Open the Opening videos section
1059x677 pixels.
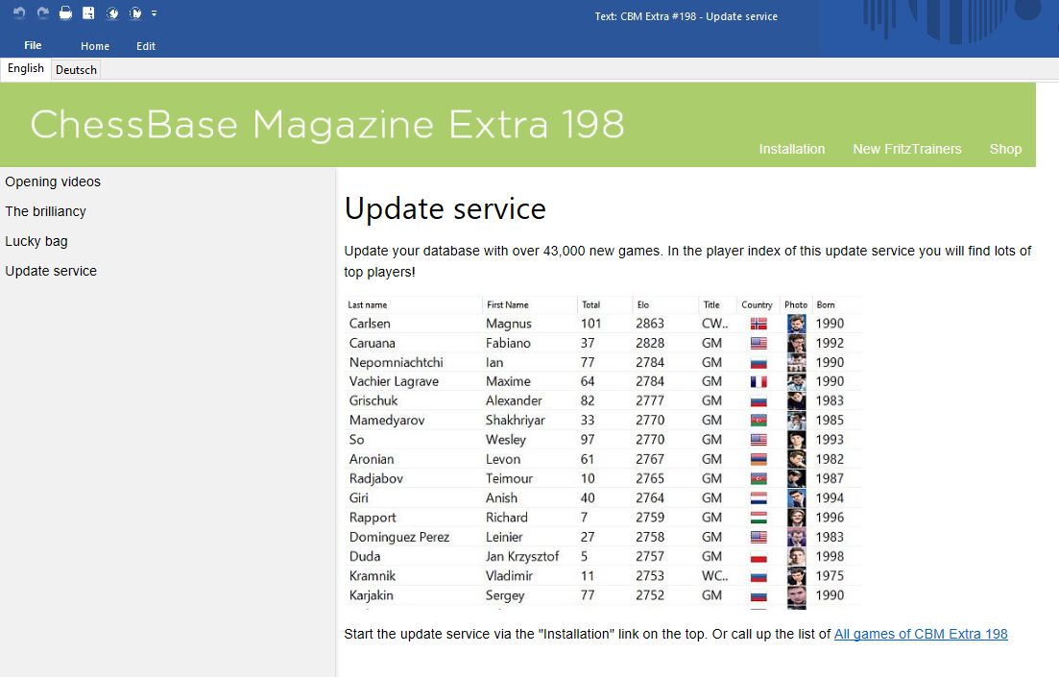click(x=53, y=181)
